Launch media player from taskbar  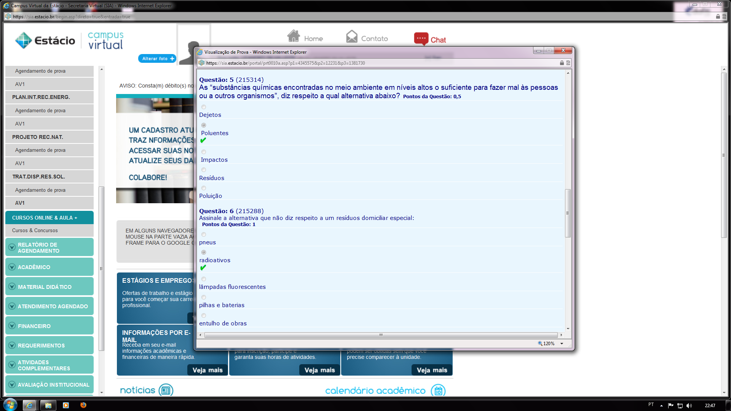click(66, 405)
